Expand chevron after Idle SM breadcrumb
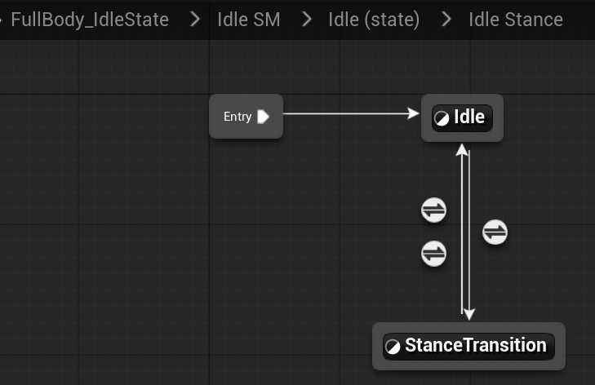This screenshot has width=595, height=385. [x=306, y=20]
